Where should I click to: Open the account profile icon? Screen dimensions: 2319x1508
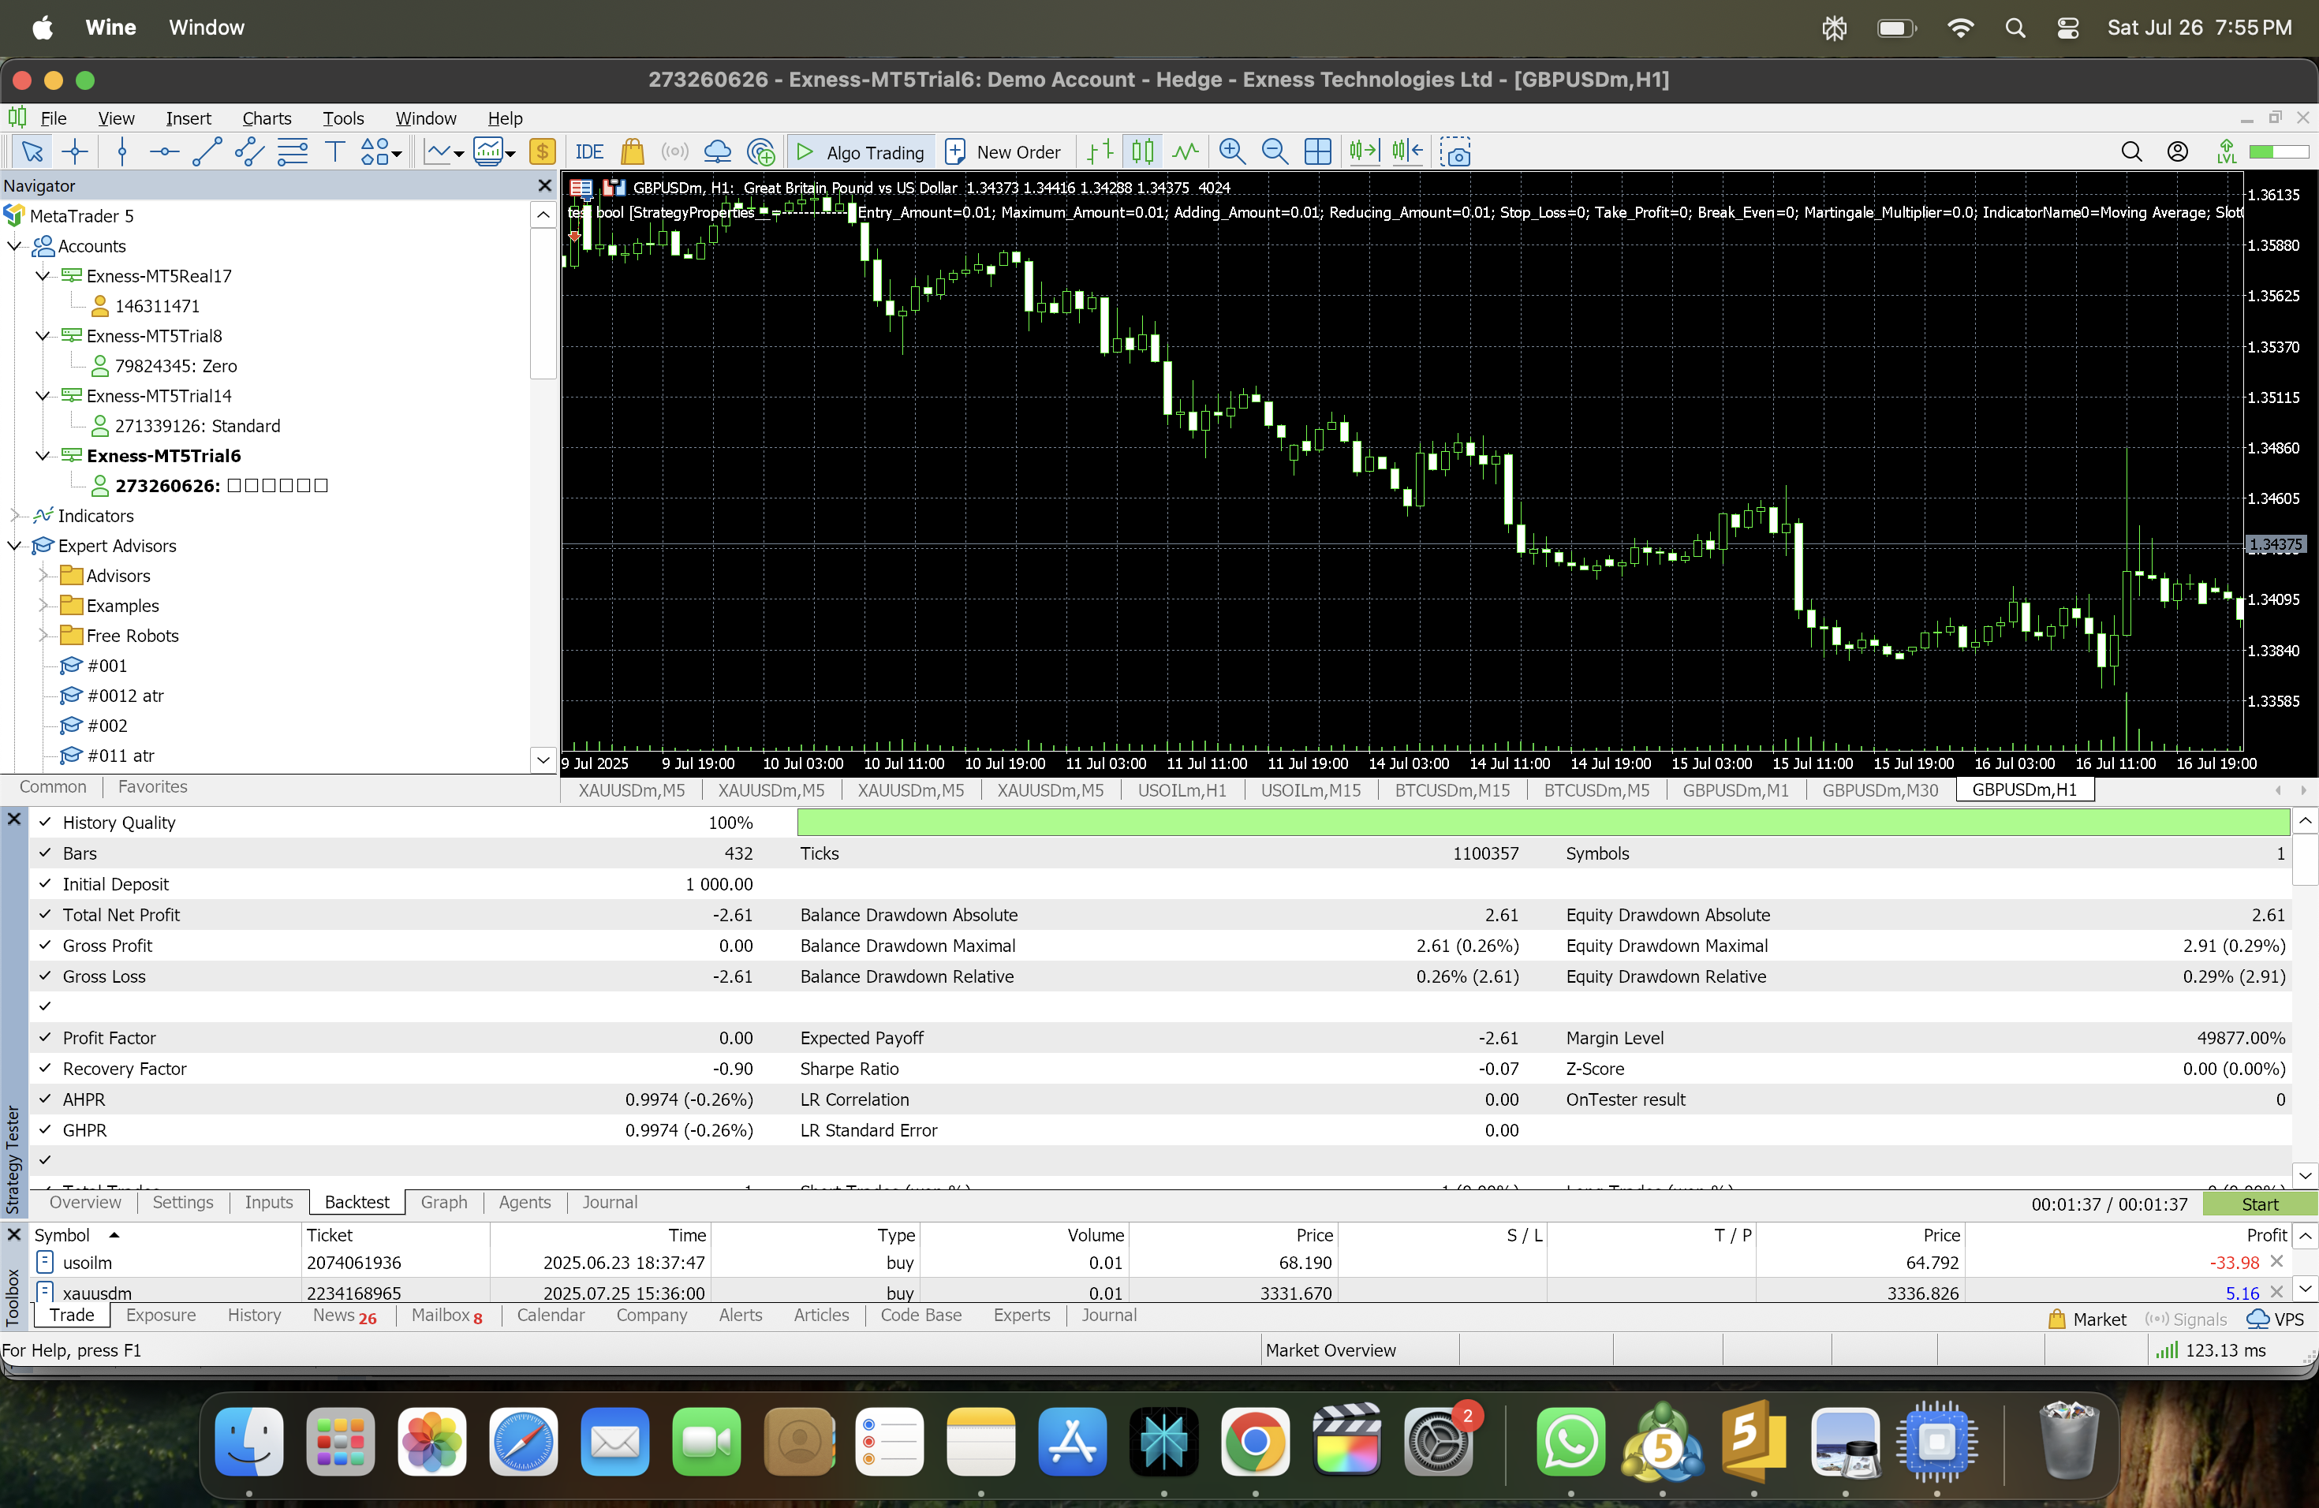click(2178, 152)
